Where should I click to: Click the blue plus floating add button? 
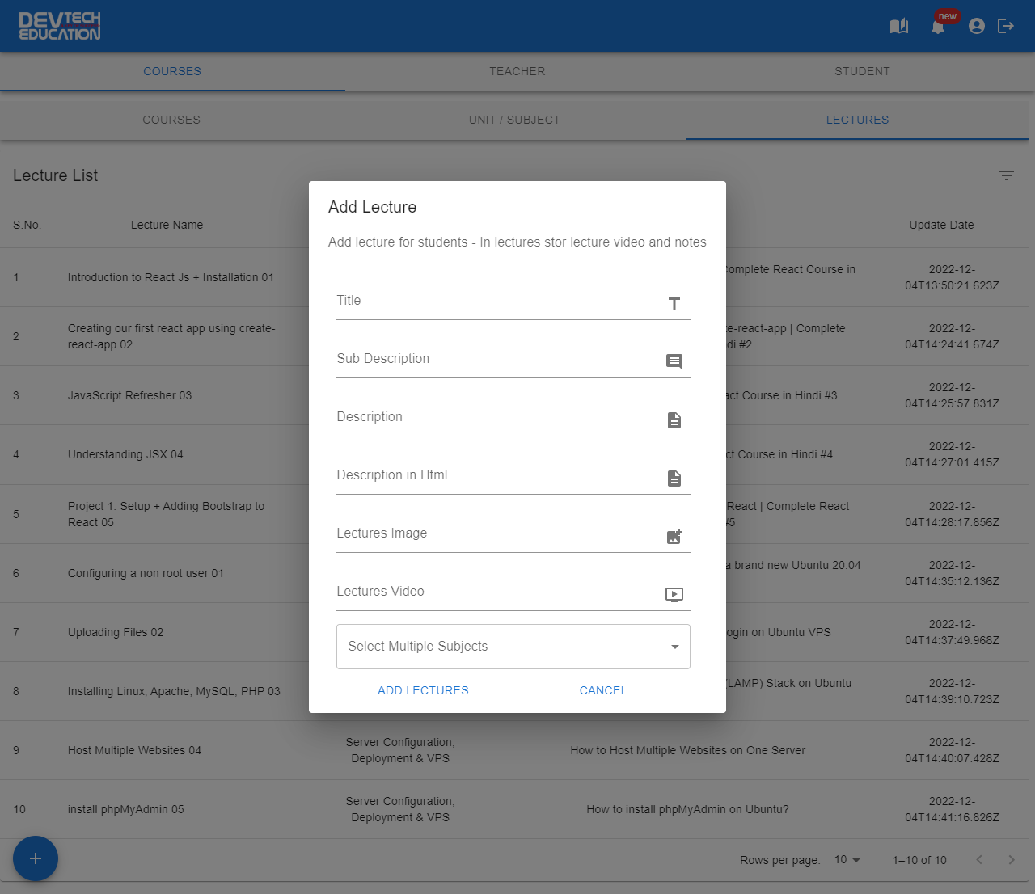coord(36,858)
